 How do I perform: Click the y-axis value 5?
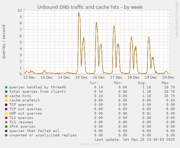click(21, 42)
